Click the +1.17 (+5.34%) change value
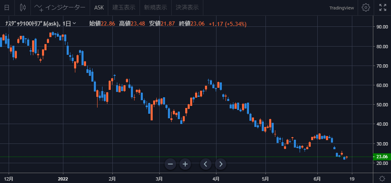 coord(228,24)
